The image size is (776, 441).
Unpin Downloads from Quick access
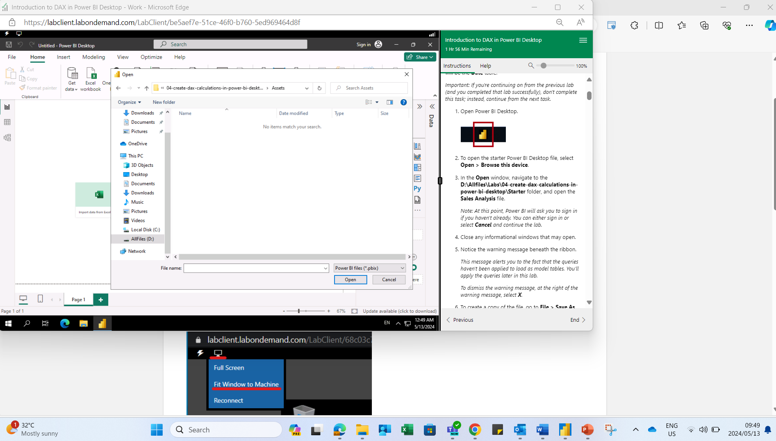pyautogui.click(x=161, y=113)
